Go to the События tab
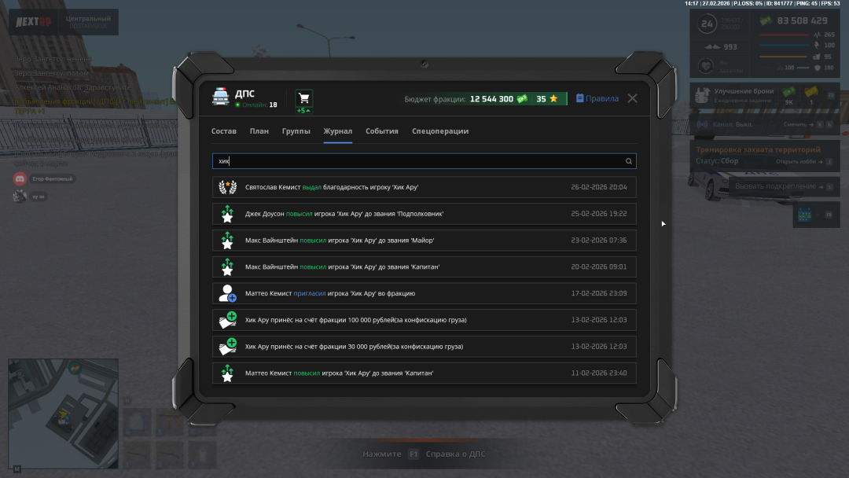 click(x=382, y=131)
